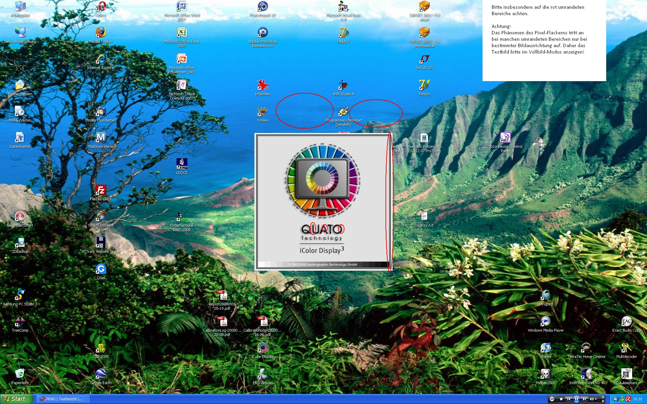Open Mozilla Firefox desktop shortcut
The image size is (647, 404).
(x=101, y=33)
